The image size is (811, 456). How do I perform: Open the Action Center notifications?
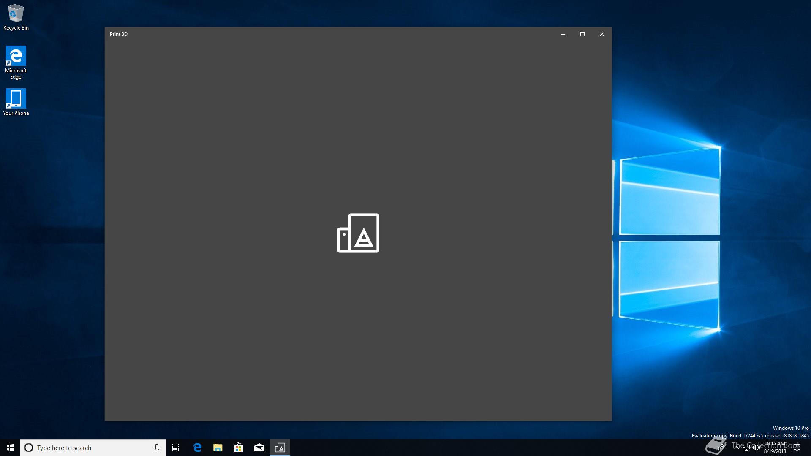pos(797,448)
